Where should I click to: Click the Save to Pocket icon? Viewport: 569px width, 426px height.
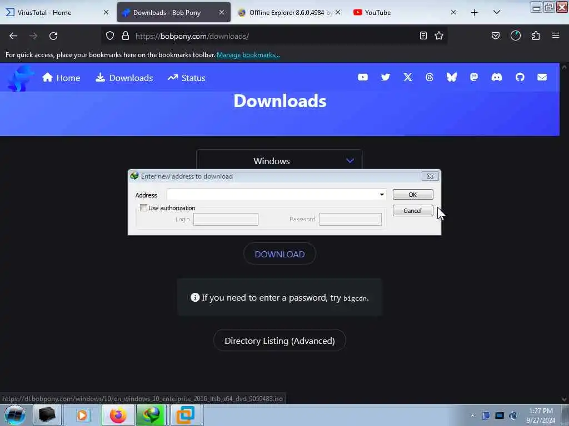tap(495, 35)
